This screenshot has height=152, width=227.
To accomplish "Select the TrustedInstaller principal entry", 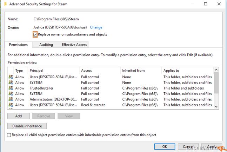I will (41, 88).
